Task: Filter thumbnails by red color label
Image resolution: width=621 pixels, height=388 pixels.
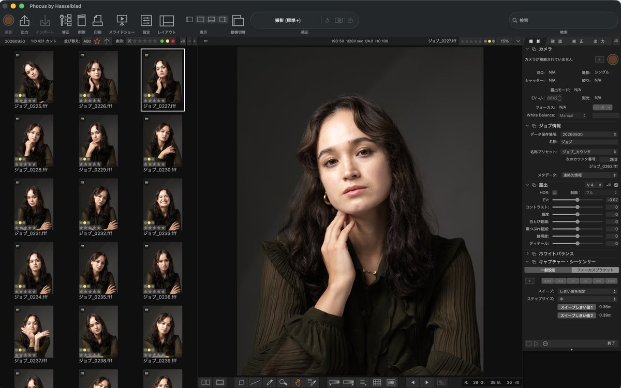Action: (x=173, y=41)
